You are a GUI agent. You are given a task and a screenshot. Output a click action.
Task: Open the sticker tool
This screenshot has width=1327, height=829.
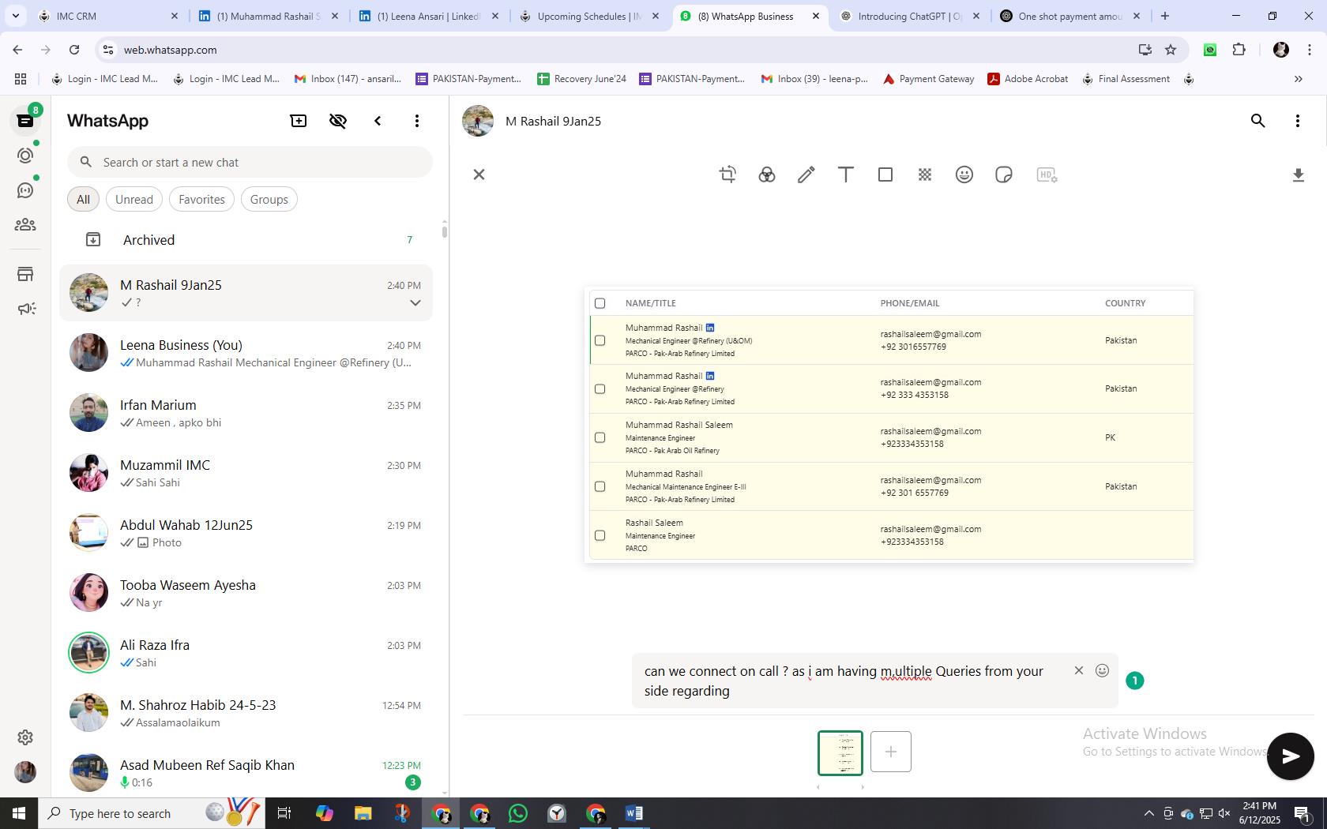coord(1003,174)
